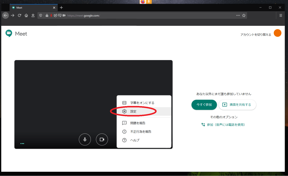The height and width of the screenshot is (176, 288).
Task: Open ヘルプ from the menu
Action: tap(144, 140)
